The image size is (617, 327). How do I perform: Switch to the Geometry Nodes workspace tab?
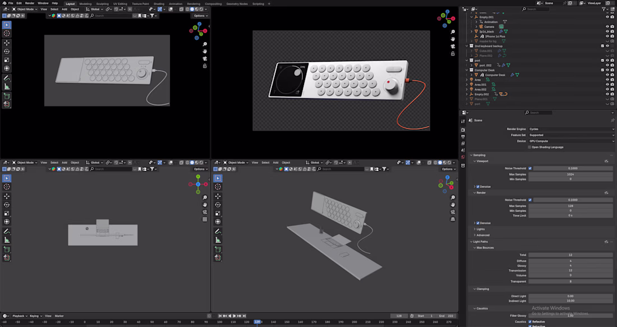click(237, 3)
